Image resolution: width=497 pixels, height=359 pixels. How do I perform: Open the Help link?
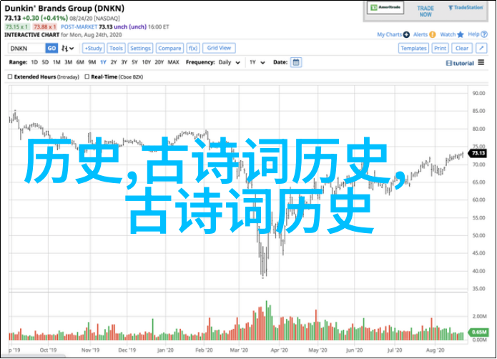pyautogui.click(x=473, y=34)
